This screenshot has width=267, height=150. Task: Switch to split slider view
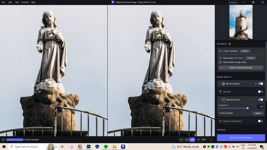click(187, 140)
